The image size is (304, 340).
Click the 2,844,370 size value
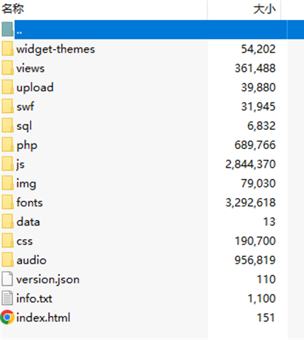251,164
